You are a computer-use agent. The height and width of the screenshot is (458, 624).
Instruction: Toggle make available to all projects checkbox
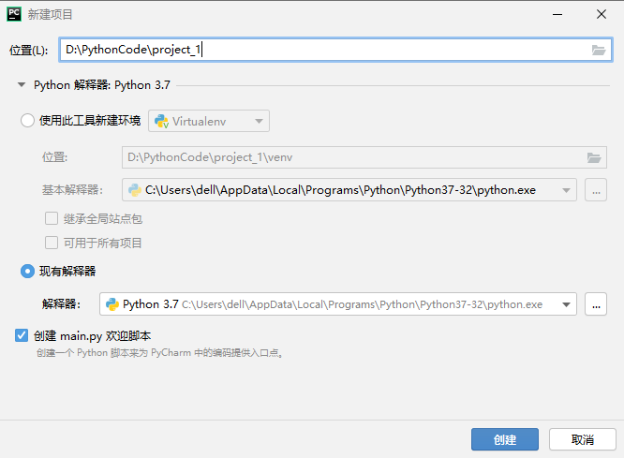[x=52, y=243]
